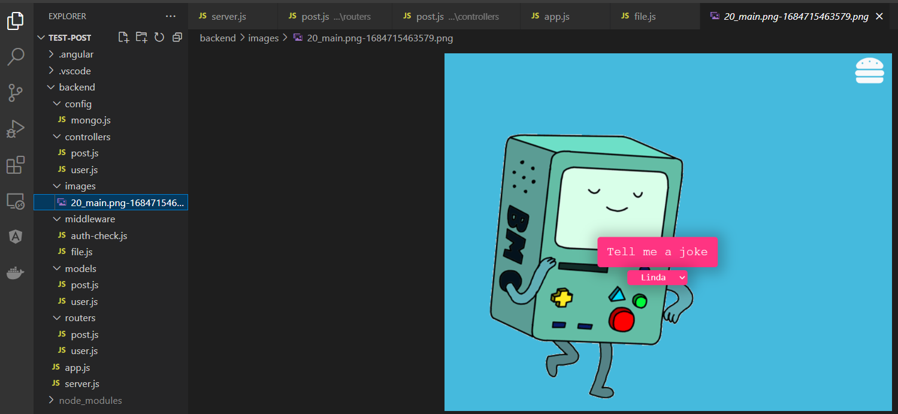Open auth-check.js file
898x414 pixels.
pyautogui.click(x=110, y=235)
